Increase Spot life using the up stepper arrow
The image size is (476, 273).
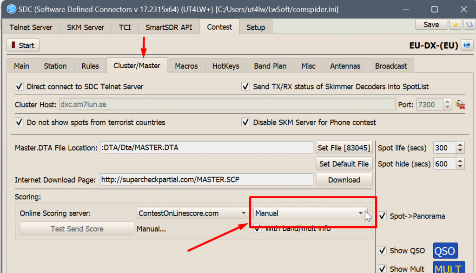pyautogui.click(x=460, y=144)
